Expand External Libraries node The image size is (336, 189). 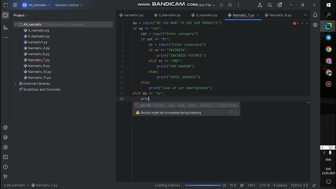click(x=15, y=83)
